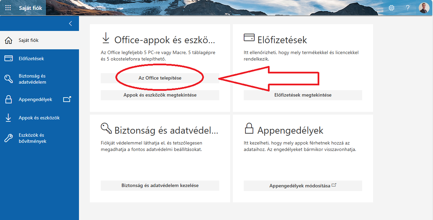Open Biztonság és adatvédelem in the sidebar
Screen dimensions: 433x220
pos(39,79)
